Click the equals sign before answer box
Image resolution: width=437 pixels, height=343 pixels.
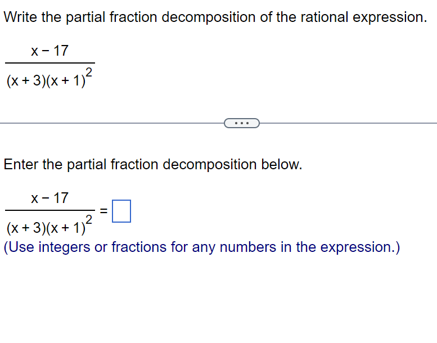(x=103, y=211)
